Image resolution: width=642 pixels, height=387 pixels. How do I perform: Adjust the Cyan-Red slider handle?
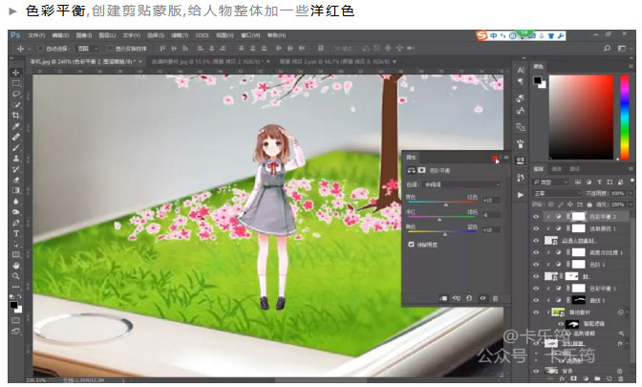click(445, 204)
